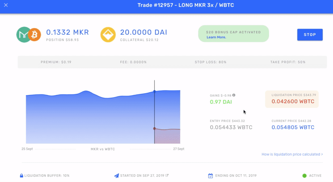333x182 pixels.
Task: Click the 0.054805 WBTC current price
Action: (x=293, y=127)
